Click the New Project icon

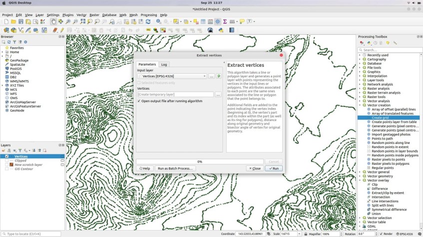click(6, 21)
